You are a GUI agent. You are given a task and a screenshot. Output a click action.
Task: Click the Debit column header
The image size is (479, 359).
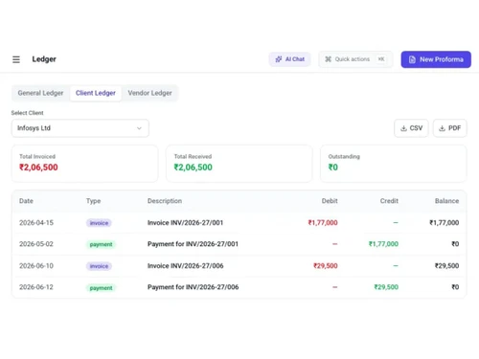330,201
